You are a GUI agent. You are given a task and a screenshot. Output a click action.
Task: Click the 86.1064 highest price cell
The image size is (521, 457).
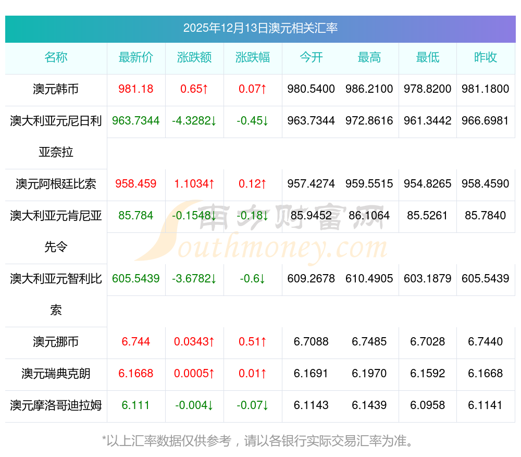tap(369, 216)
